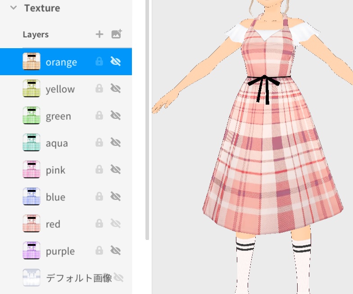This screenshot has width=353, height=294.
Task: Toggle visibility of aqua layer
Action: [115, 142]
